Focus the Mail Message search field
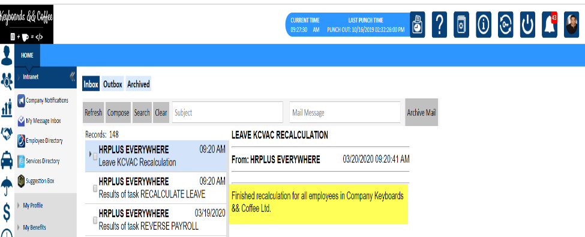Viewport: 585px width, 237px height. 345,112
